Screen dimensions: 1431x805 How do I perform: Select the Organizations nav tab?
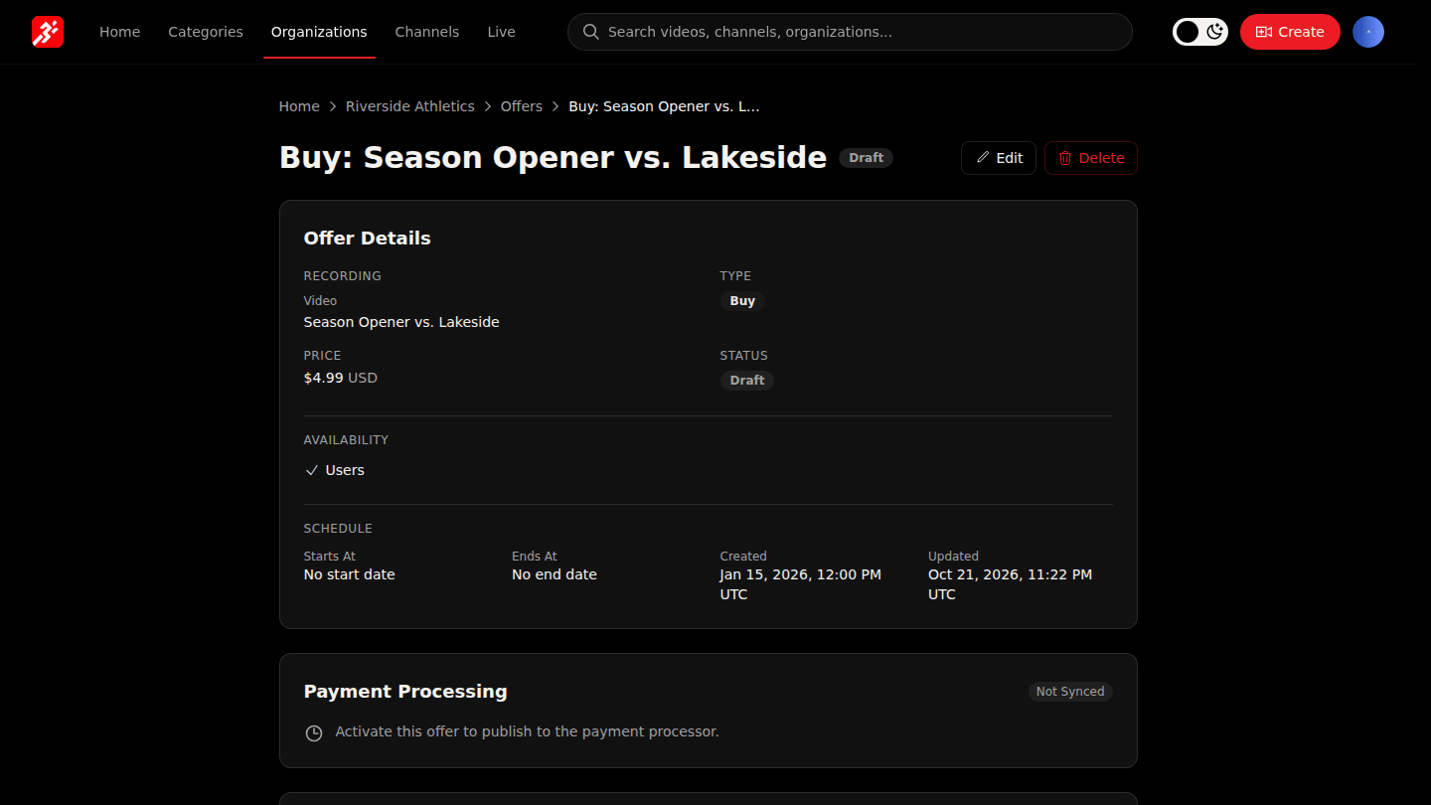click(x=319, y=32)
